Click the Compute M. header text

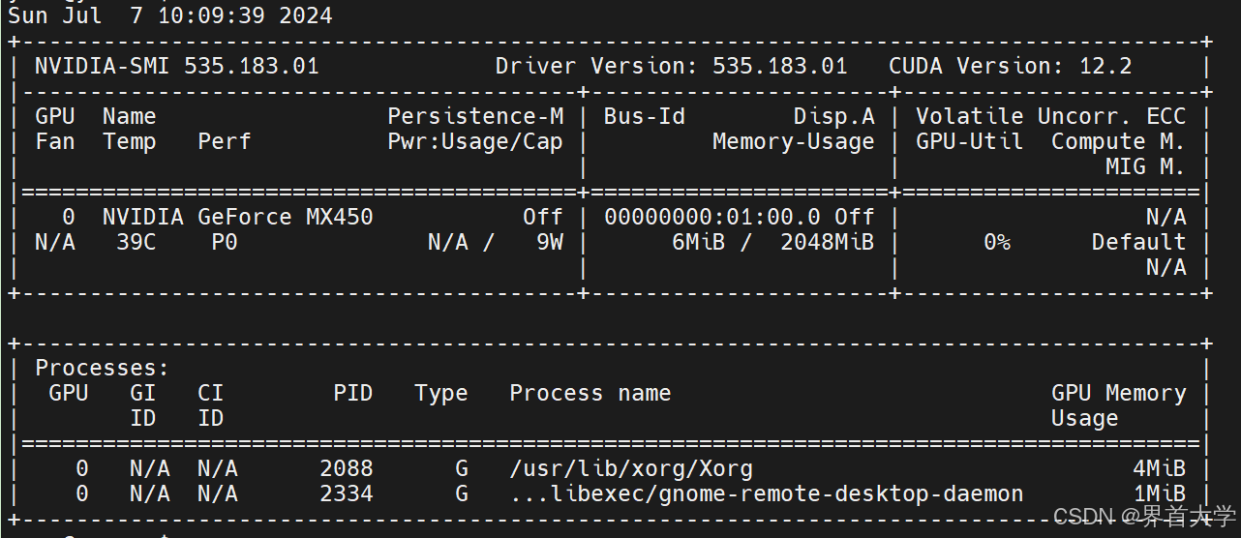[1118, 142]
